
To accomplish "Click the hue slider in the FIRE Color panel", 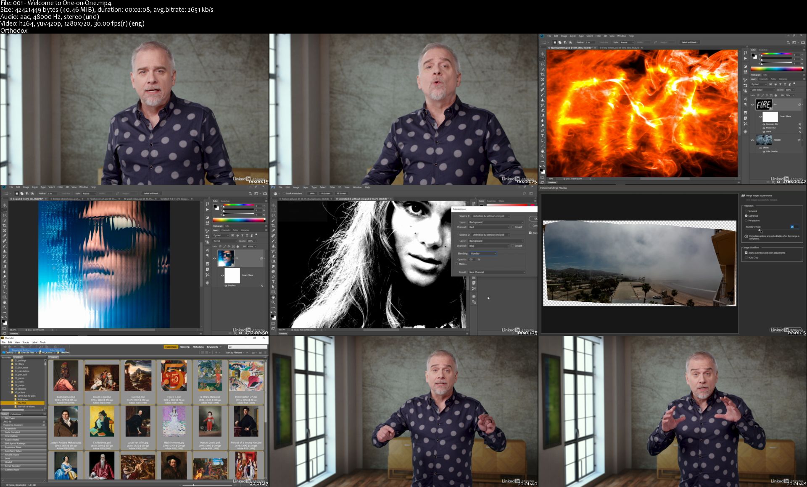I will click(777, 54).
